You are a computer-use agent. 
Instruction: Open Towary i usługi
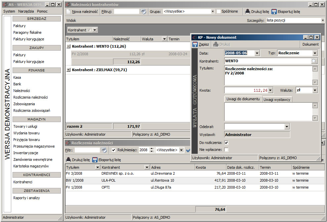25,126
